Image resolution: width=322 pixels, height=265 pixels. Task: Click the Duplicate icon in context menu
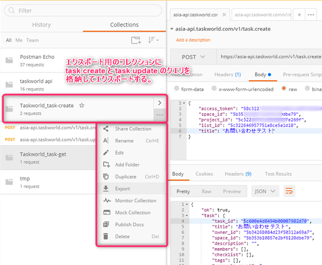[x=106, y=176]
